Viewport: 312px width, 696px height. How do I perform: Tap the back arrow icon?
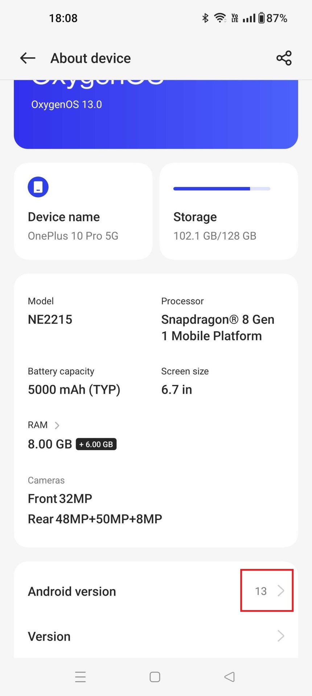click(x=28, y=58)
